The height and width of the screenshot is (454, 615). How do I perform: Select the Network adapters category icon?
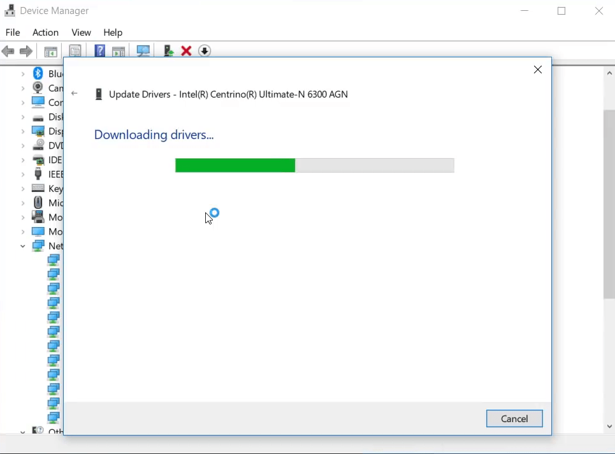[38, 245]
